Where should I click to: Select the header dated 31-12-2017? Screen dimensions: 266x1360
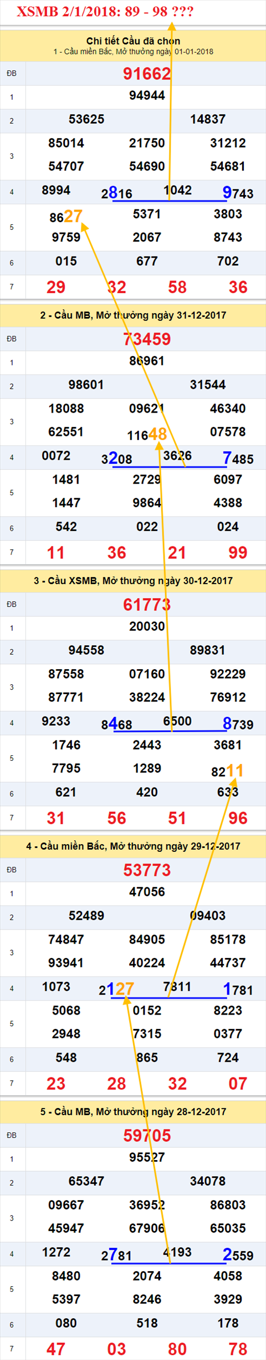pyautogui.click(x=133, y=315)
